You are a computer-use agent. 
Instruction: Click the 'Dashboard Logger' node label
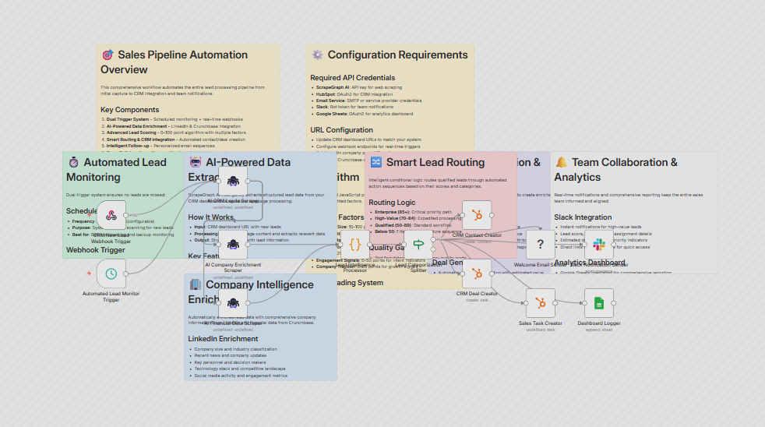(598, 323)
